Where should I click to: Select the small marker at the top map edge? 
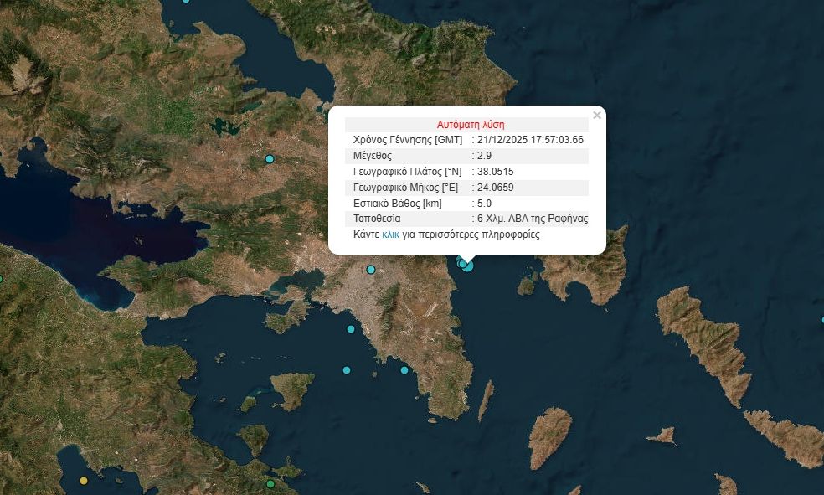click(x=186, y=3)
